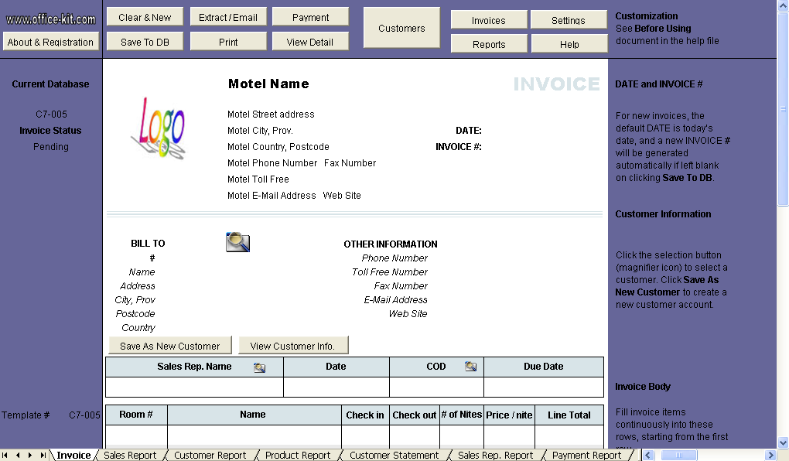The width and height of the screenshot is (789, 461).
Task: Click Save As New Customer
Action: (170, 346)
